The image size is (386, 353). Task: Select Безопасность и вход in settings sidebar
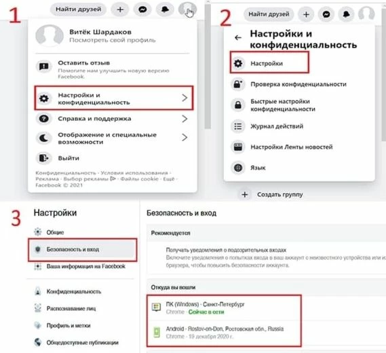pos(83,250)
